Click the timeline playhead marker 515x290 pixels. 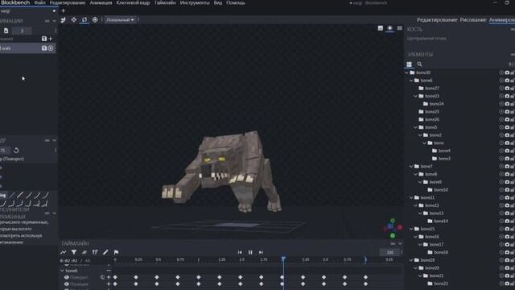tap(283, 259)
